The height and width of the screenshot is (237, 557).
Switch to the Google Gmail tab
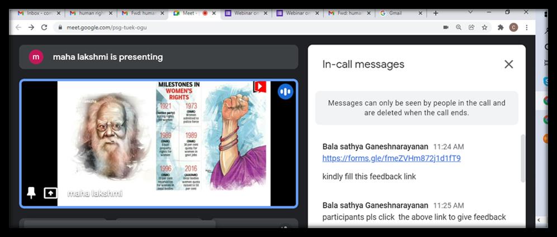[x=402, y=13]
